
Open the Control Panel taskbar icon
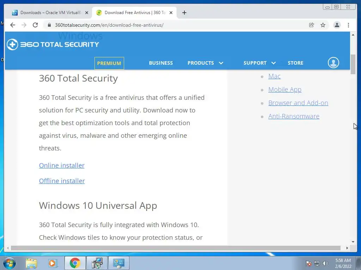click(118, 263)
